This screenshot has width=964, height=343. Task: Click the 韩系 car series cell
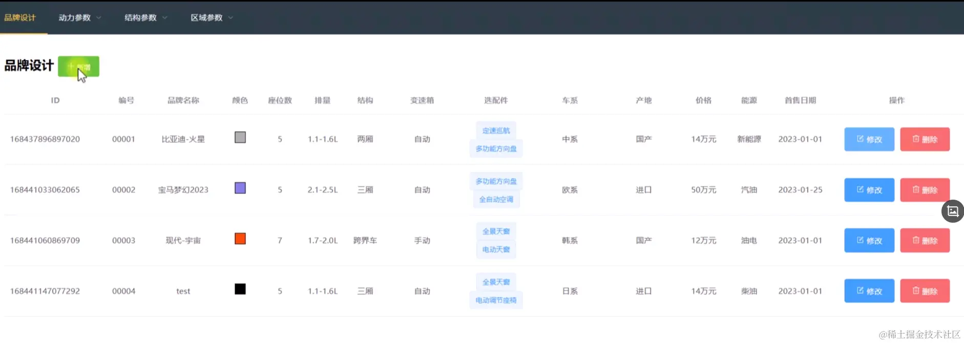[x=570, y=241]
